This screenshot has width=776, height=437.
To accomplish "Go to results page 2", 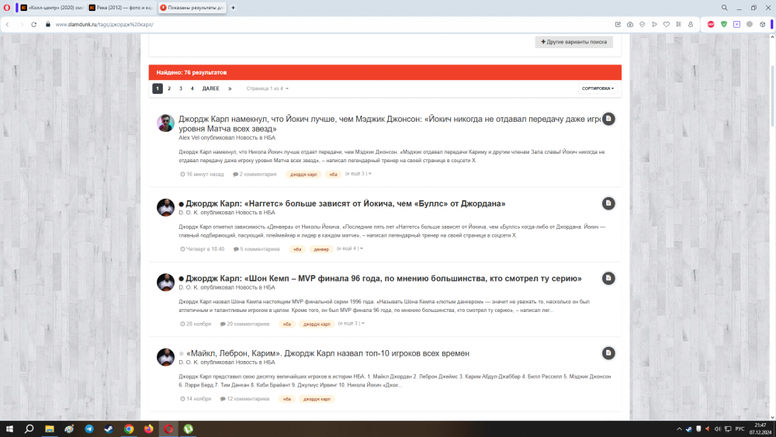I will pos(168,88).
